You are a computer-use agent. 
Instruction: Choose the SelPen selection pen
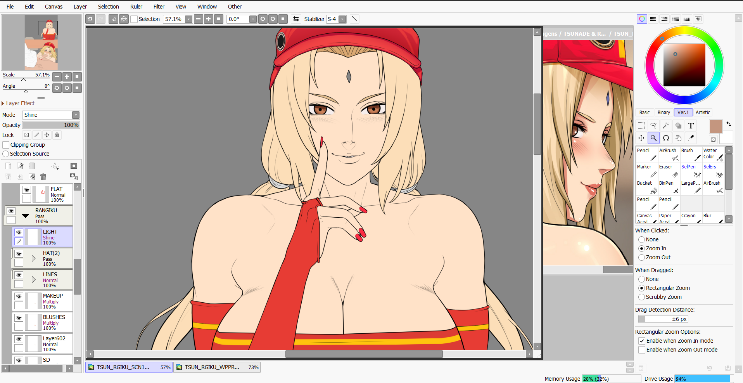(691, 171)
